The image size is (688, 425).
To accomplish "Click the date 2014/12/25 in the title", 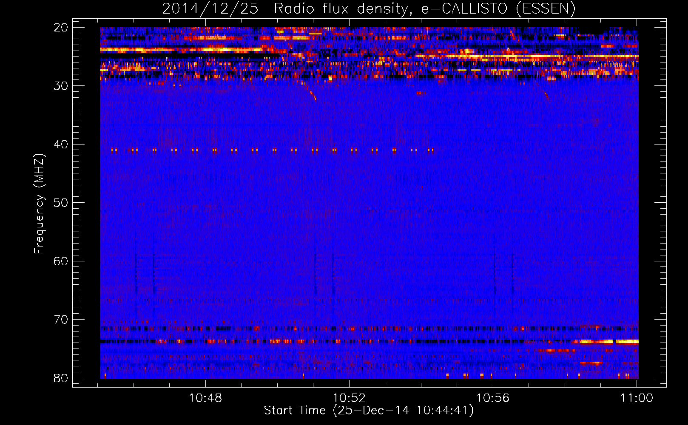I will [x=210, y=8].
